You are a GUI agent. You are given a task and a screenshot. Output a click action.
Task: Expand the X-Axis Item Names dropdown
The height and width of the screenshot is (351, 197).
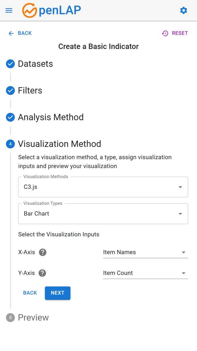(145, 252)
